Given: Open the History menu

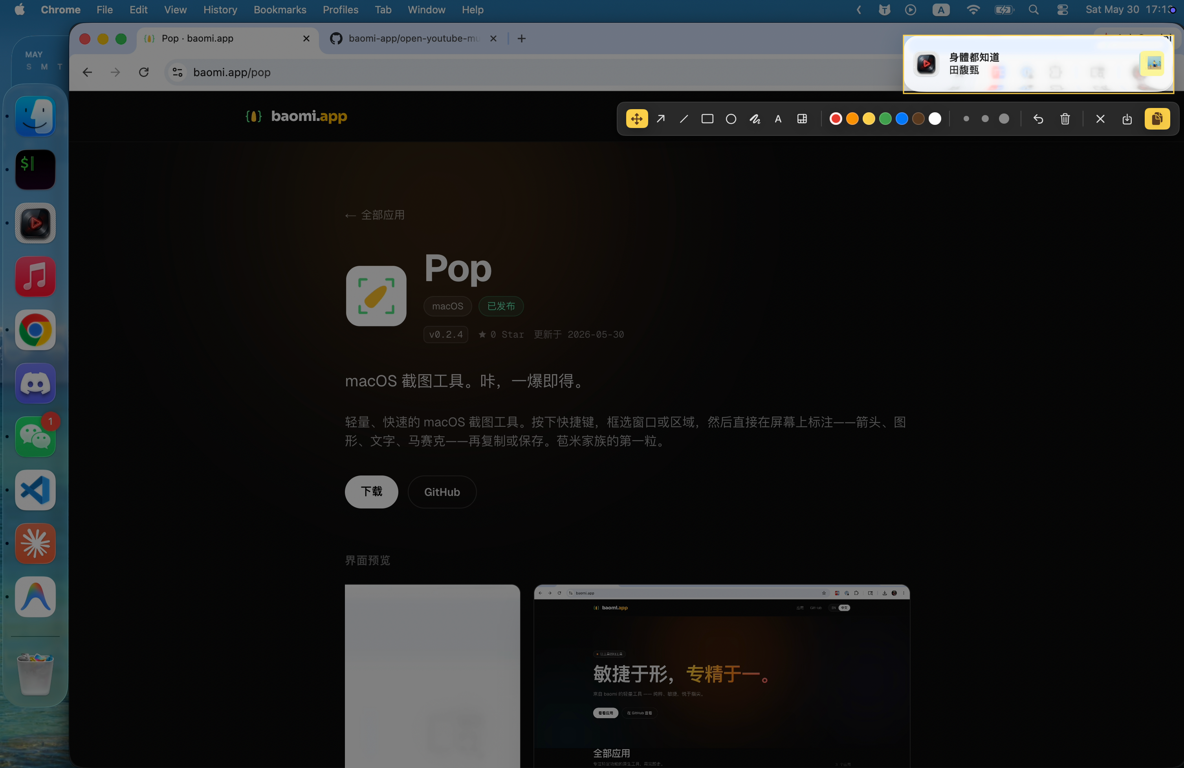Looking at the screenshot, I should (x=220, y=10).
